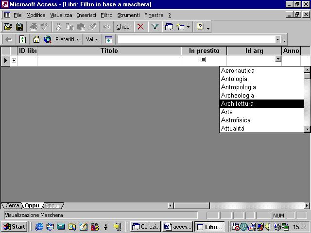
Task: Click the Show Only Web Toolbar icon
Action: (x=108, y=39)
